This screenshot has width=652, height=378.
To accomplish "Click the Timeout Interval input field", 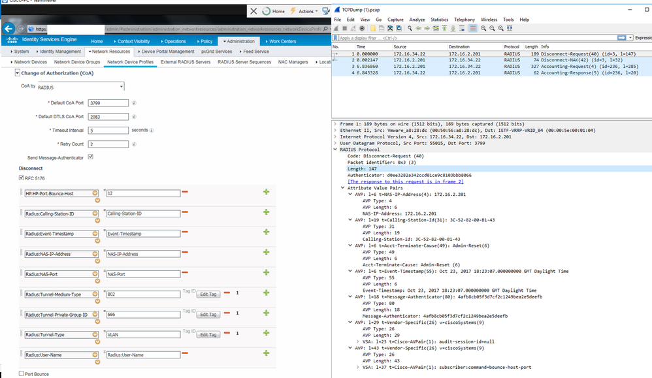I will (x=108, y=131).
